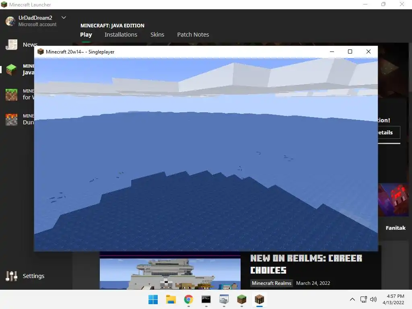This screenshot has height=309, width=412.
Task: Open network status icon in system tray
Action: (x=364, y=299)
